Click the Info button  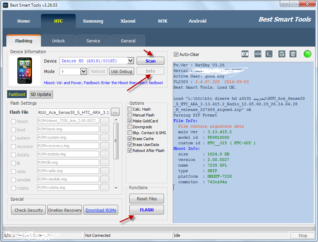(x=150, y=71)
